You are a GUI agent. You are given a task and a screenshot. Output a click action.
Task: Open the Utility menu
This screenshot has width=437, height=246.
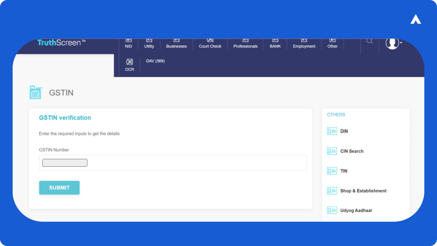click(x=149, y=44)
